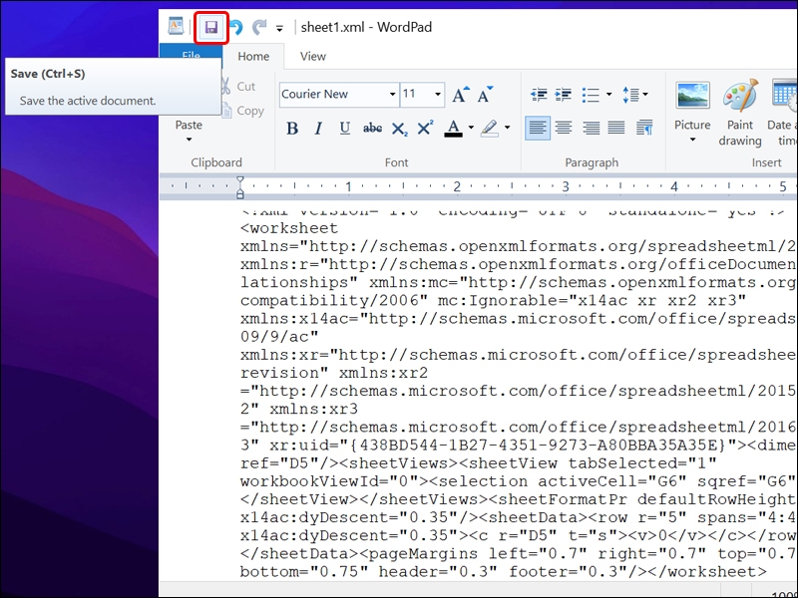
Task: Select Align text right
Action: click(591, 128)
